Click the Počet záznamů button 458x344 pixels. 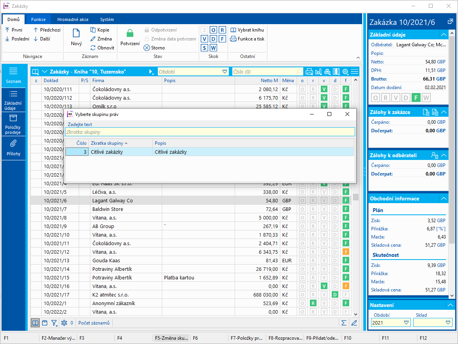point(94,323)
